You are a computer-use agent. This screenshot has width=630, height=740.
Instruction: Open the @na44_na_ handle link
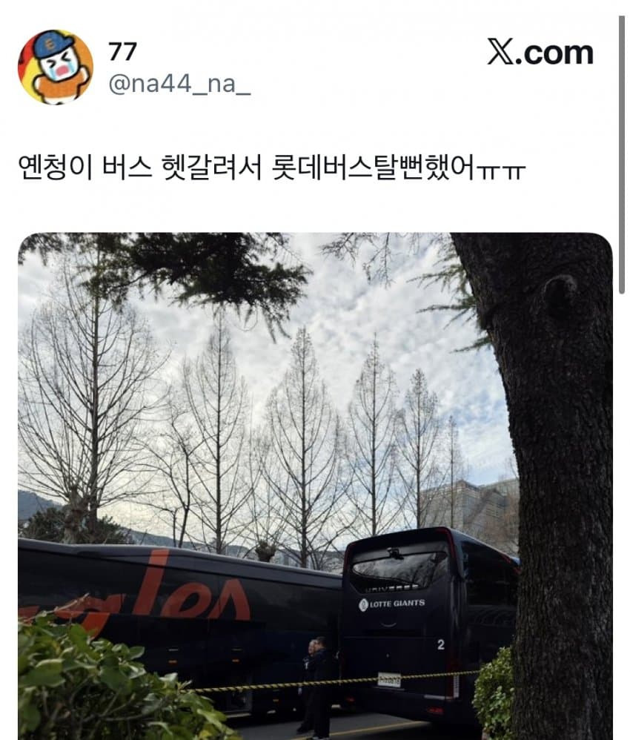click(179, 85)
